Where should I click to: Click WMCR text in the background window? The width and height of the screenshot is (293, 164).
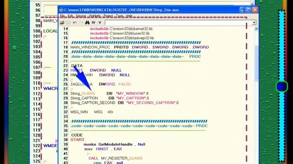coord(50,88)
